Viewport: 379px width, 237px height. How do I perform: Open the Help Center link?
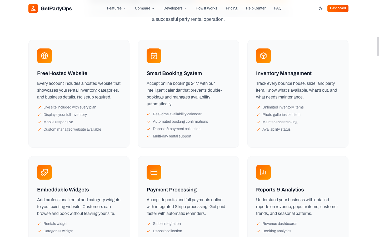256,8
